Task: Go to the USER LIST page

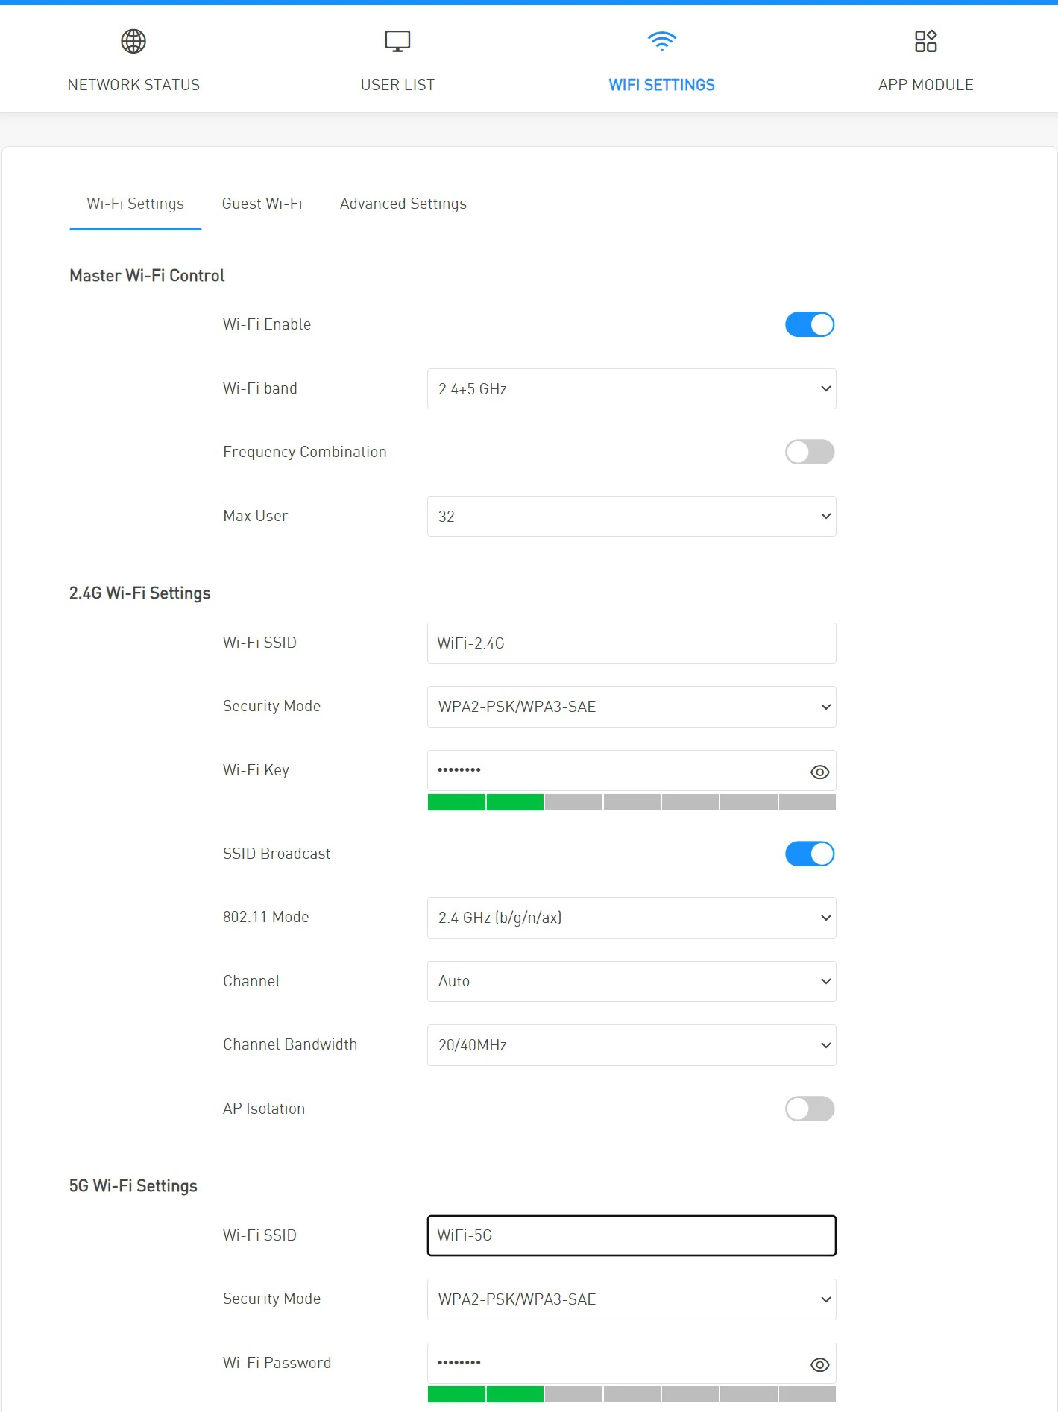Action: tap(397, 85)
